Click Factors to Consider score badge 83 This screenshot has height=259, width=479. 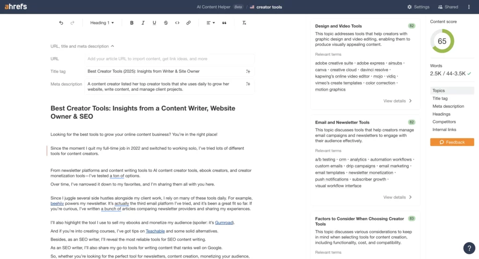click(x=412, y=219)
